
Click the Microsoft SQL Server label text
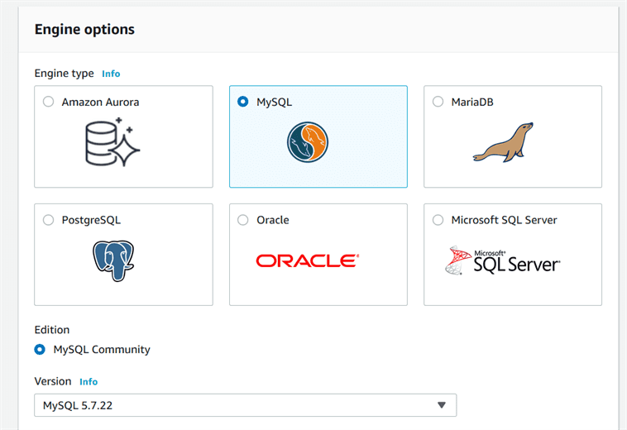[x=504, y=220]
